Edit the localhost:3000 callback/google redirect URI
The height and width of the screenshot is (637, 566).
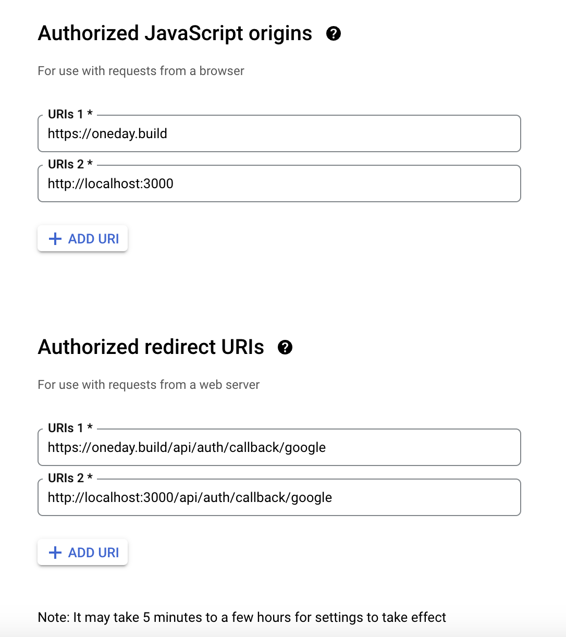point(279,497)
